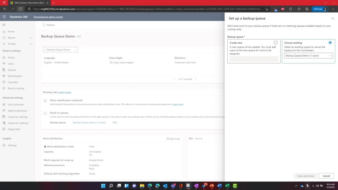Go to next channel with right chevron
338x190 pixels.
point(196,79)
